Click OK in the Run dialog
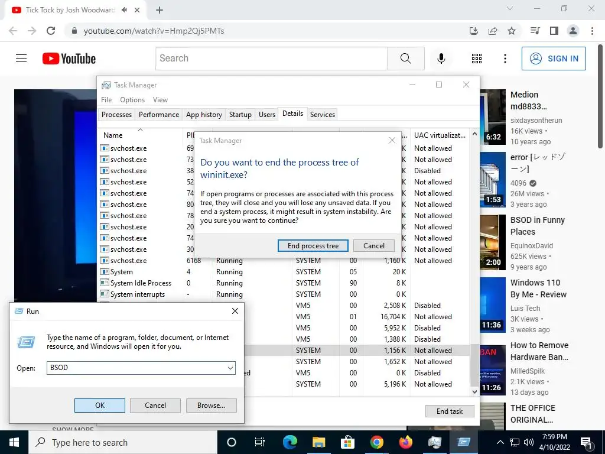 [99, 406]
